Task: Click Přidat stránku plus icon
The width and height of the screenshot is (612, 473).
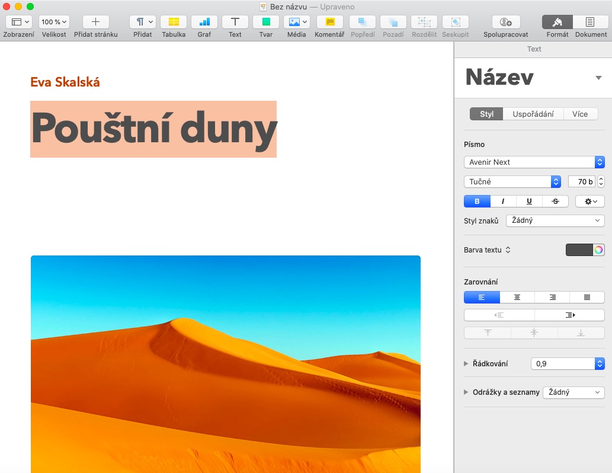Action: (95, 22)
